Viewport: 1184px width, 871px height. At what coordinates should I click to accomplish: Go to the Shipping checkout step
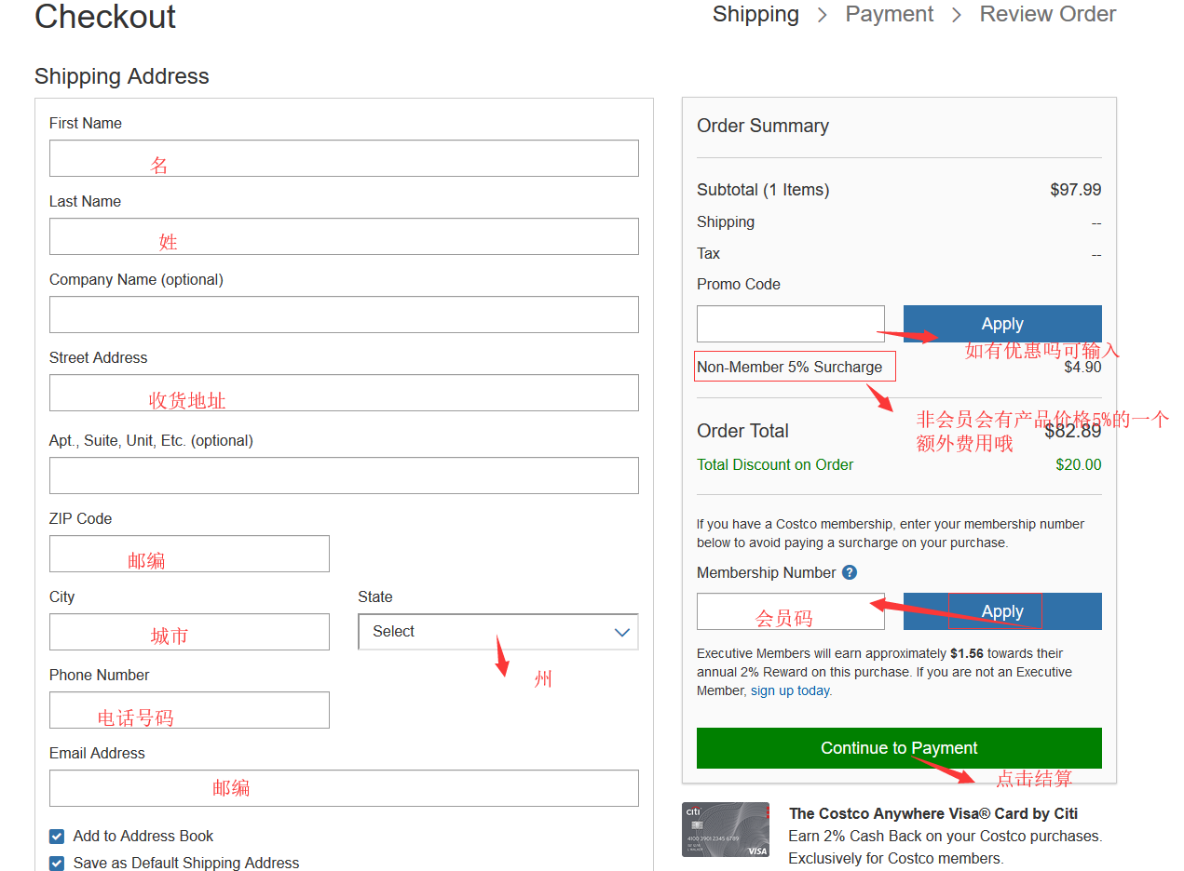[x=755, y=15]
